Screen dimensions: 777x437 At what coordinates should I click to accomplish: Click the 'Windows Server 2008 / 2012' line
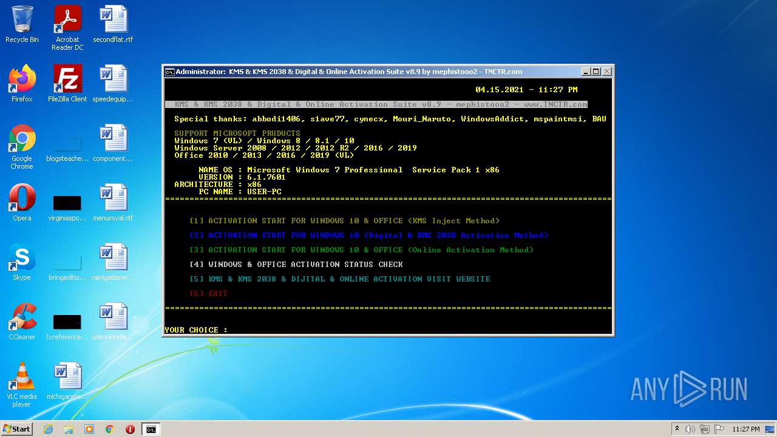click(x=296, y=148)
